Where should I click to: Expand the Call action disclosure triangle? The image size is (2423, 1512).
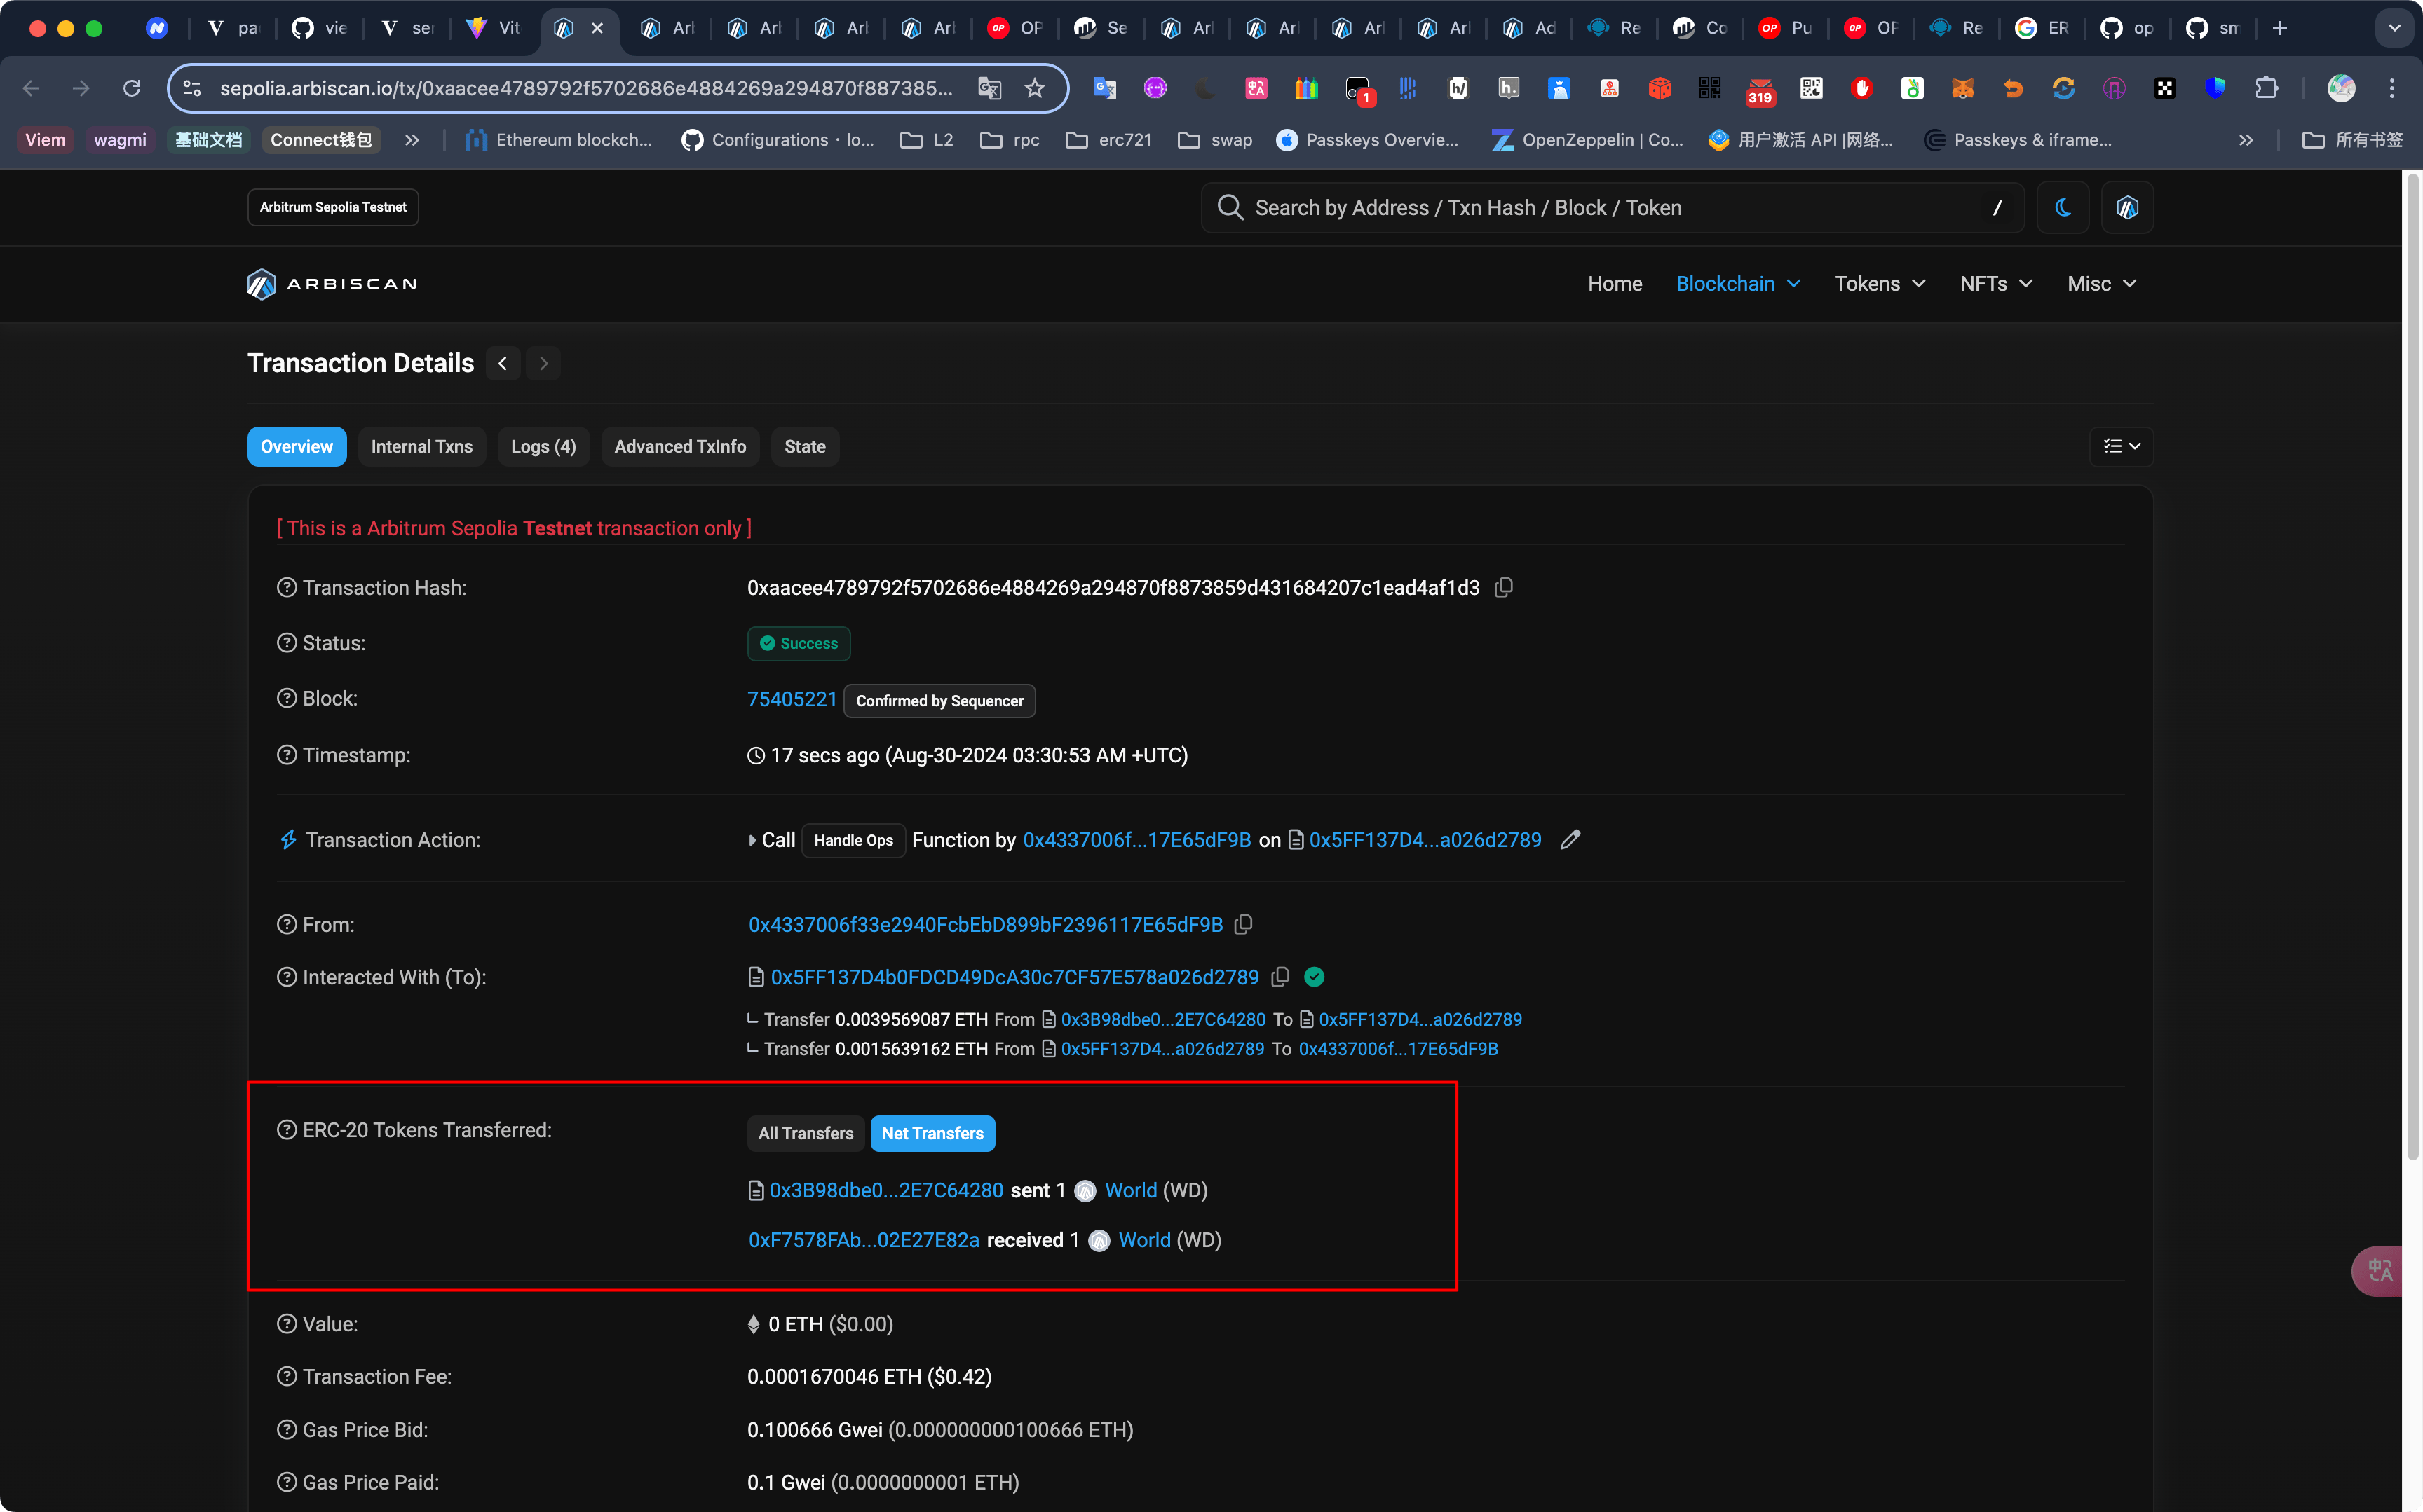point(752,840)
